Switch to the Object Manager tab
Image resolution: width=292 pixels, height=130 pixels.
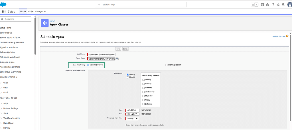[x=36, y=12]
